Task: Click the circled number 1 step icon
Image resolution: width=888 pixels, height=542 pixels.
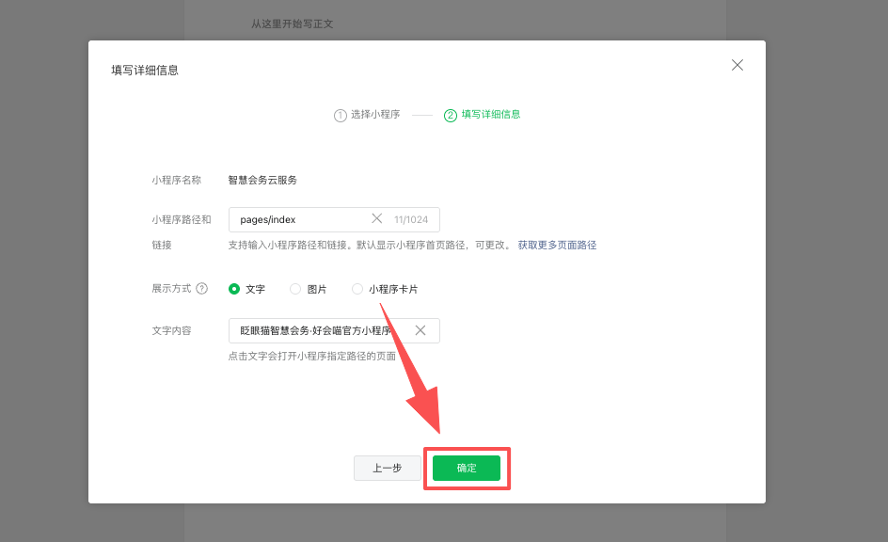Action: pos(341,115)
